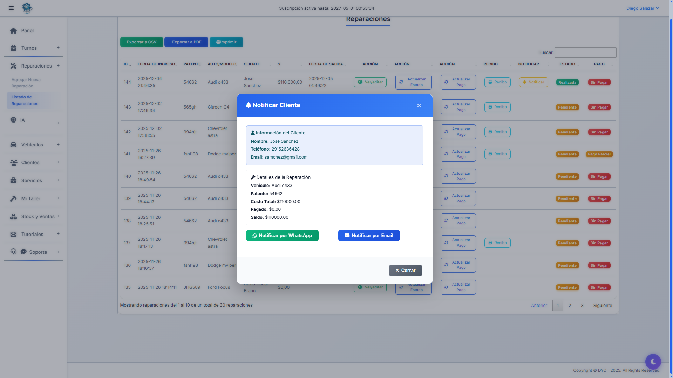This screenshot has height=378, width=673.
Task: Click the Servicios briefcase icon
Action: point(13,180)
